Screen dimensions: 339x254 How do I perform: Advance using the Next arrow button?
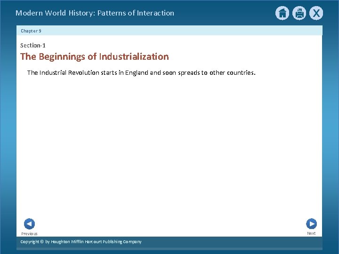click(312, 224)
